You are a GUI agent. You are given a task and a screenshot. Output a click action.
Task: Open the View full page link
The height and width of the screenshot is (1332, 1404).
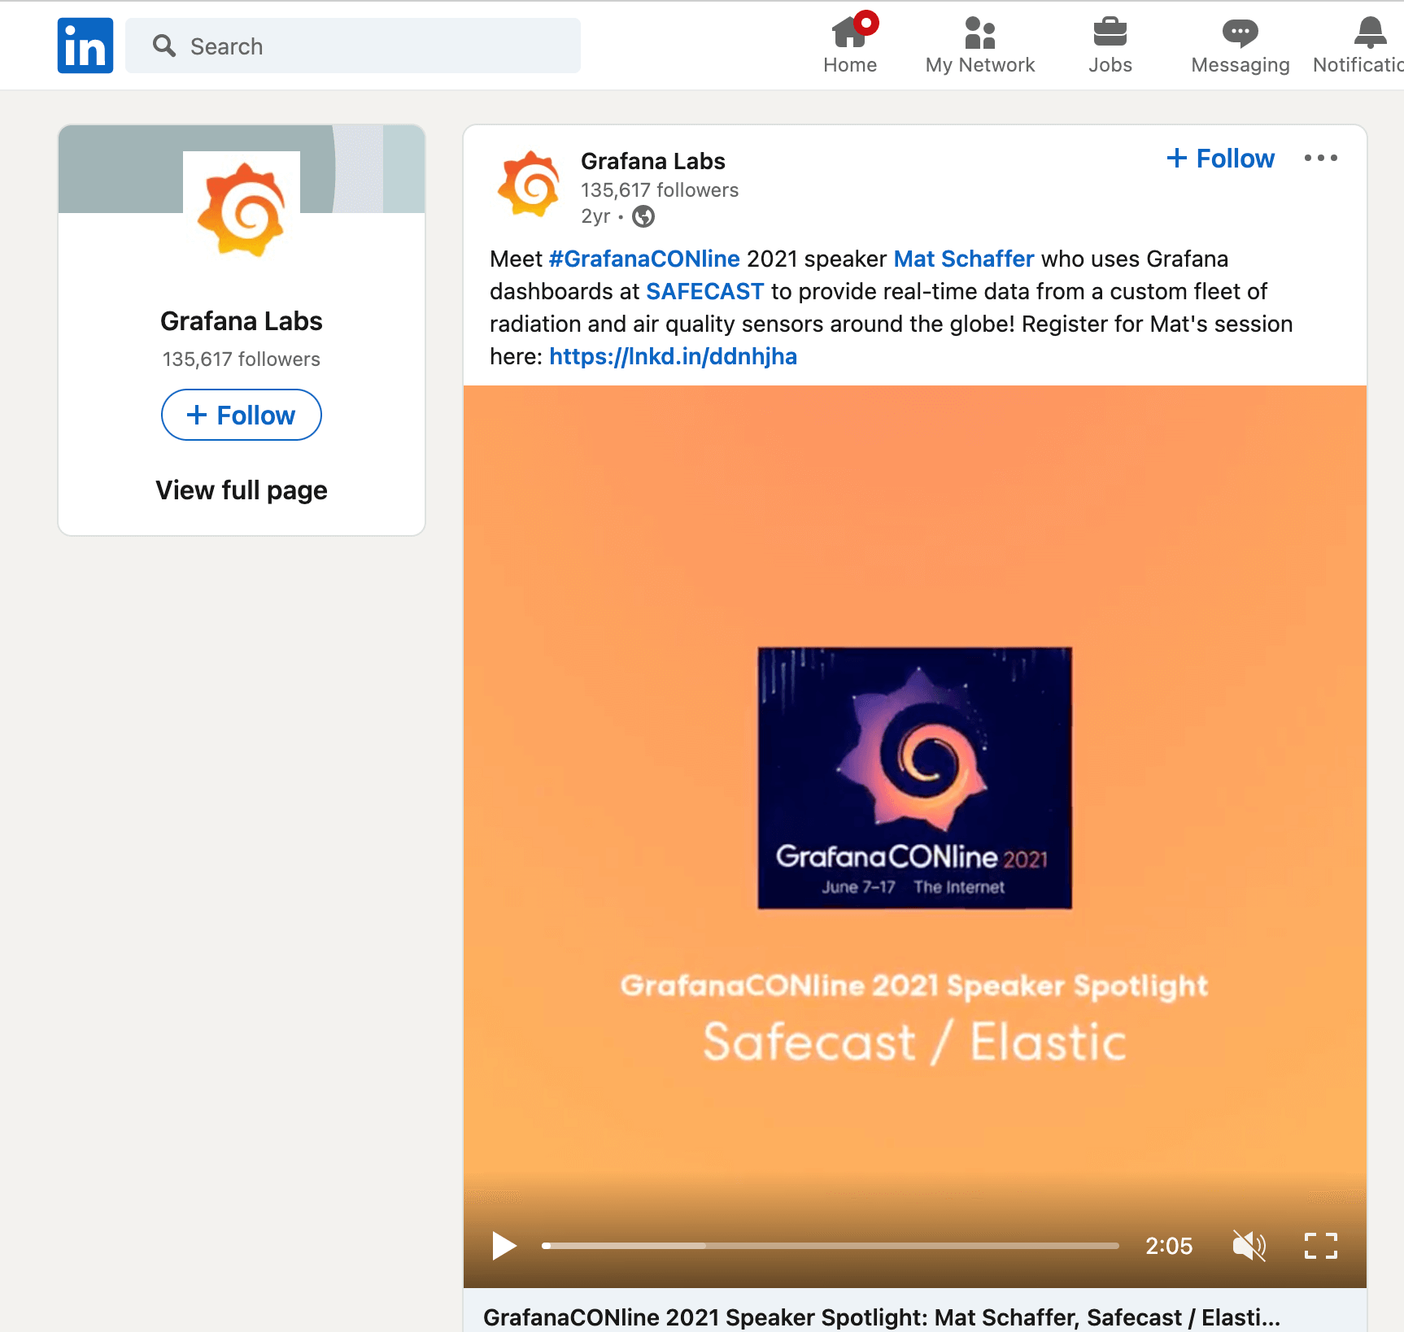tap(241, 490)
